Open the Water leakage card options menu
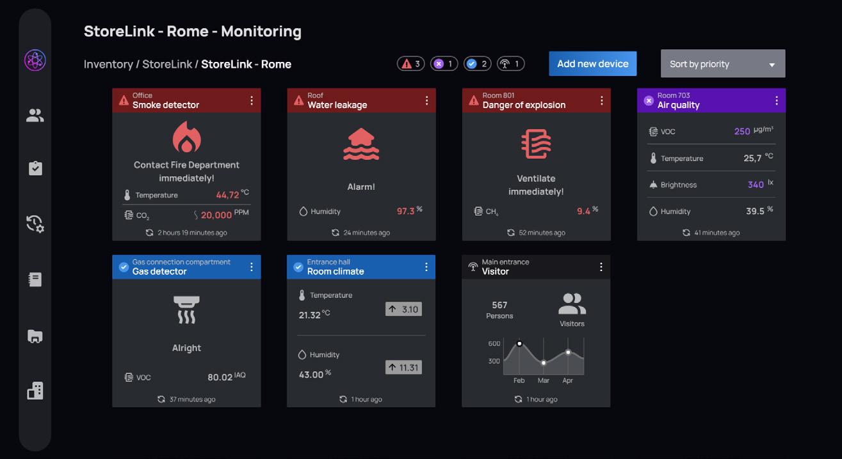 click(x=427, y=100)
